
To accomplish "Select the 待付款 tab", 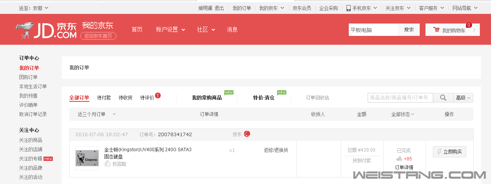I will click(104, 98).
